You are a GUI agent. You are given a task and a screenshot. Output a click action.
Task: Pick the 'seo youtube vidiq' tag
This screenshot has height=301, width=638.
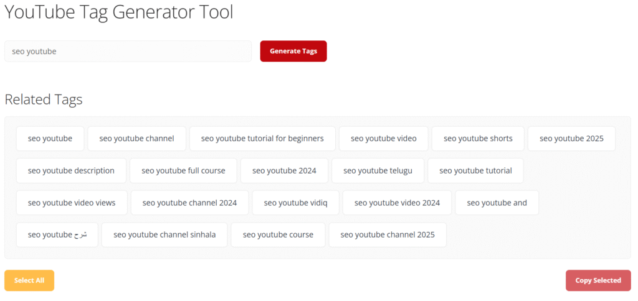point(296,203)
